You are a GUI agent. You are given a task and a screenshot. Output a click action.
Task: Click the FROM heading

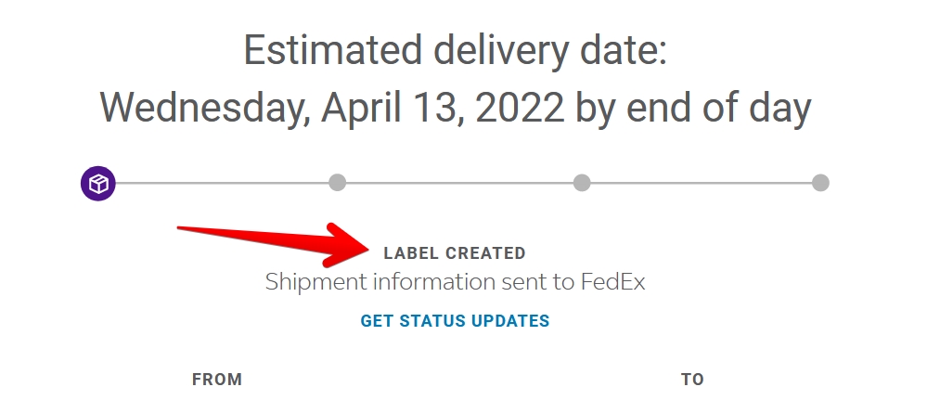[217, 380]
